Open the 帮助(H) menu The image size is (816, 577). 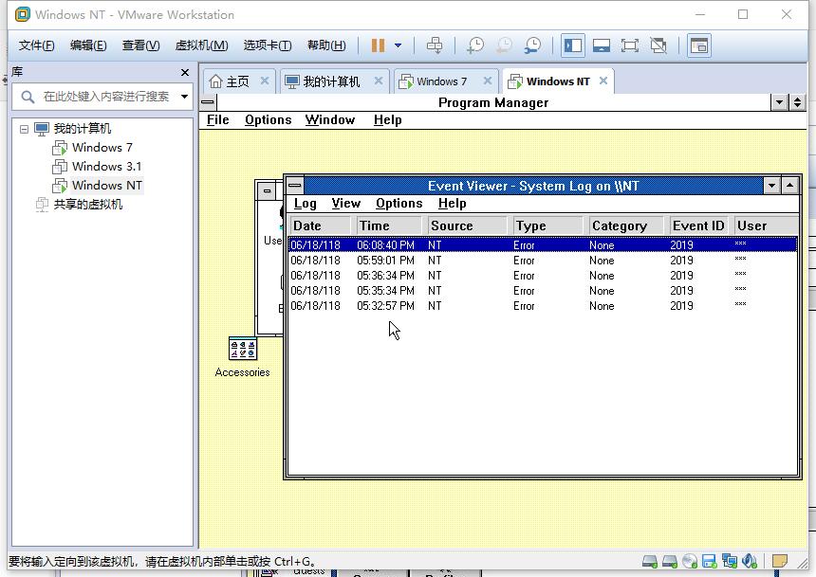coord(326,45)
